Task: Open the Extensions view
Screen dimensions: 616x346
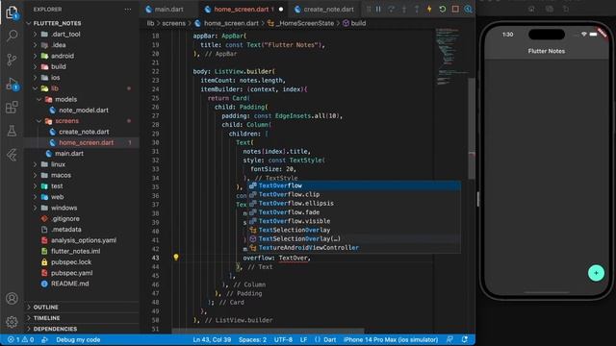Action: tap(12, 107)
